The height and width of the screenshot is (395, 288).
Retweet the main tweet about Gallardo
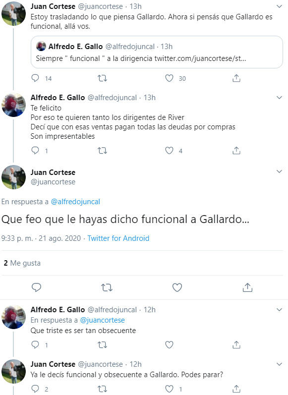pos(107,287)
